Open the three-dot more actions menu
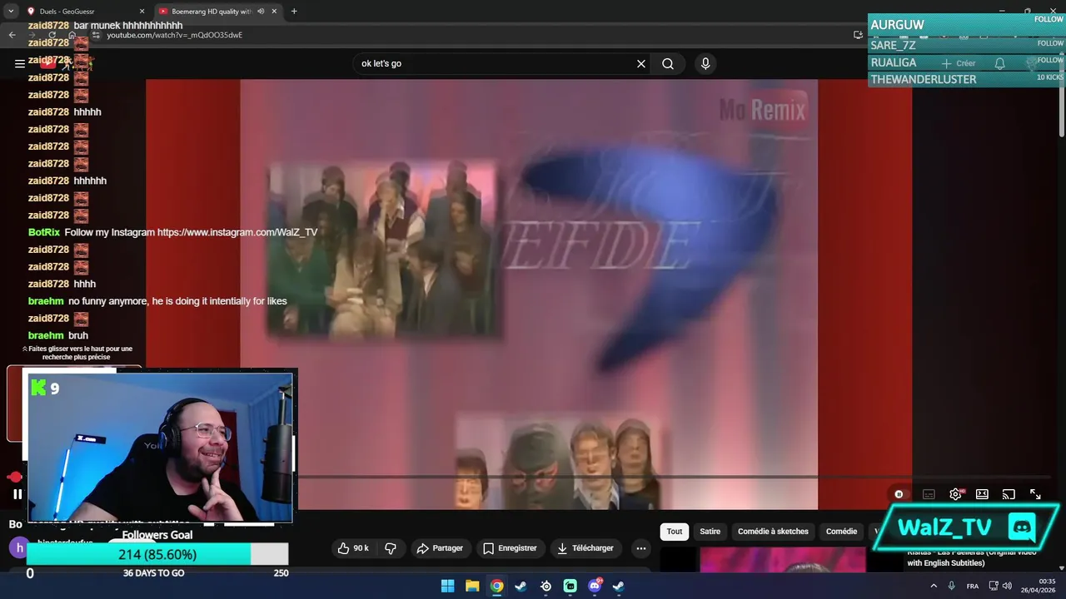The image size is (1066, 599). click(x=640, y=548)
